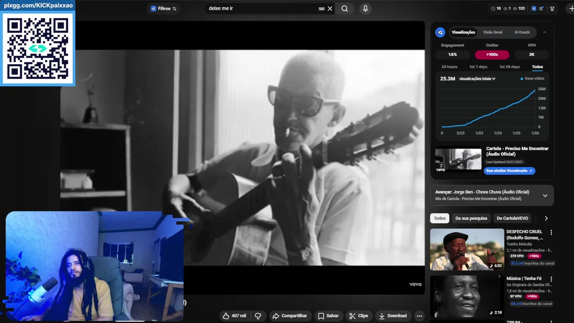Click 'See similar thumbnails' button
This screenshot has height=323, width=574.
[509, 171]
